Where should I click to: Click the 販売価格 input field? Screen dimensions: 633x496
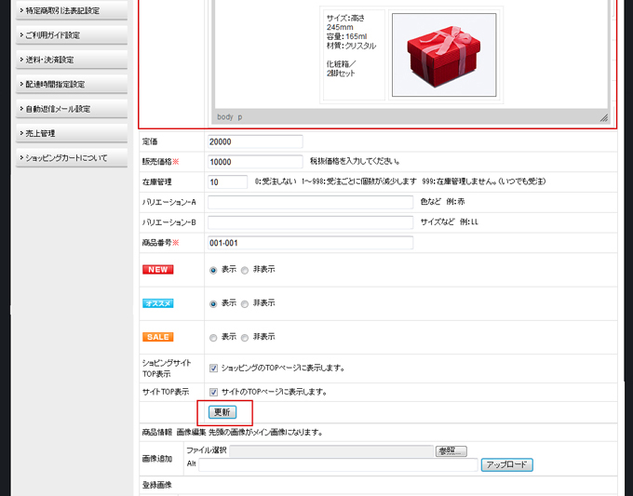tap(255, 161)
